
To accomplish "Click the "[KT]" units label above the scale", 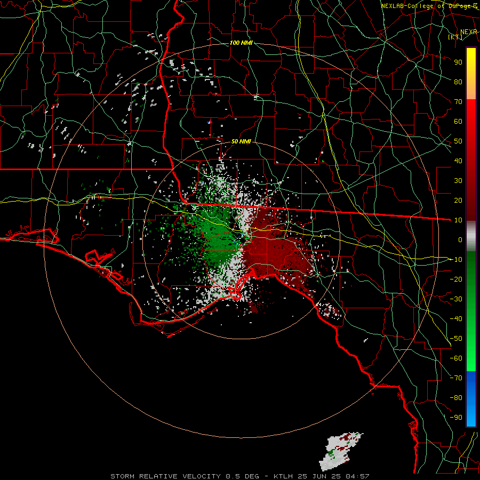I will pyautogui.click(x=455, y=37).
